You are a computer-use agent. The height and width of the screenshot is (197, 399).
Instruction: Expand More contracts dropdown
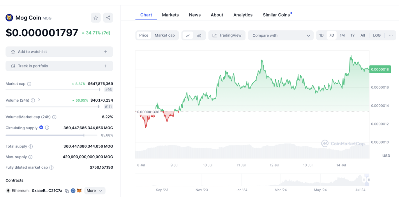[x=95, y=191]
